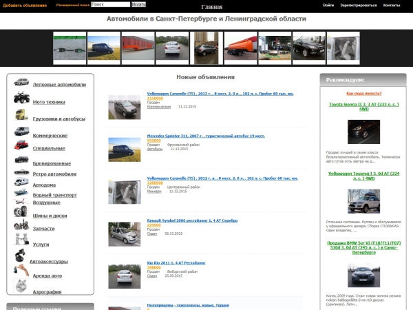This screenshot has width=413, height=310.
Task: Open the orange tanker trailer carousel thumbnail
Action: pyautogui.click(x=240, y=48)
